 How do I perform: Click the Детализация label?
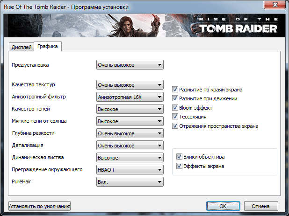point(28,145)
